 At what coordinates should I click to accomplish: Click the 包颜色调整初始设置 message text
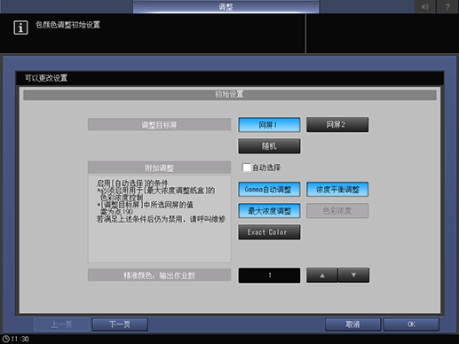tap(67, 25)
